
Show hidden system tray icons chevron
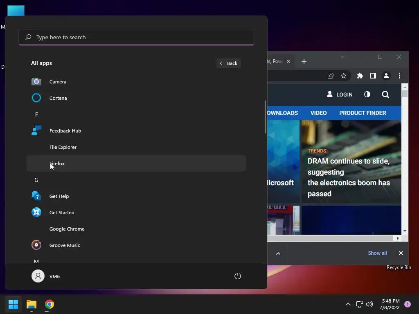[x=348, y=304]
